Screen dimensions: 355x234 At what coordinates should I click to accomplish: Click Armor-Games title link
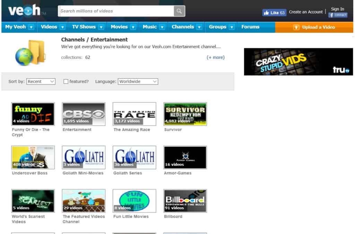pyautogui.click(x=178, y=173)
